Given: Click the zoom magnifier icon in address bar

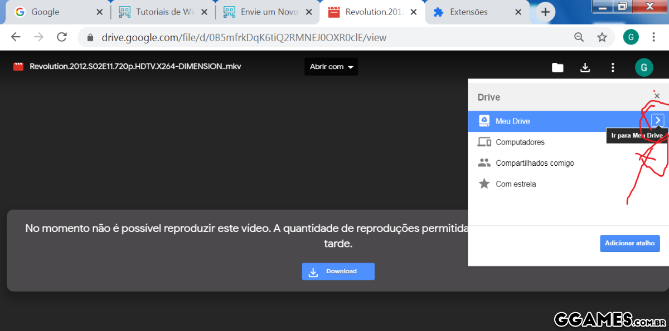Looking at the screenshot, I should [x=579, y=37].
